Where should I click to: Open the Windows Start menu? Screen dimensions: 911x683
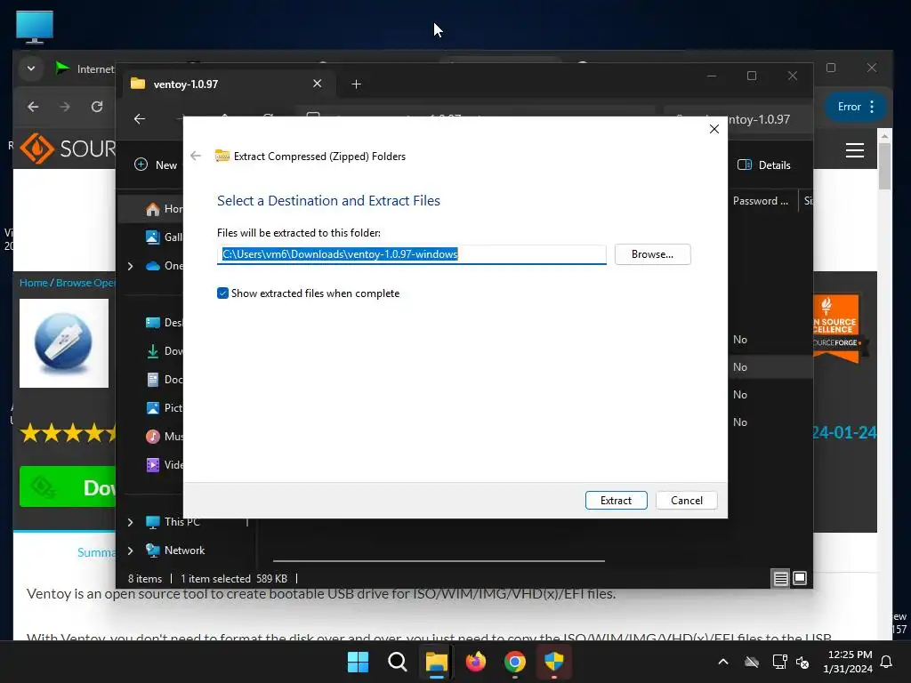(358, 662)
